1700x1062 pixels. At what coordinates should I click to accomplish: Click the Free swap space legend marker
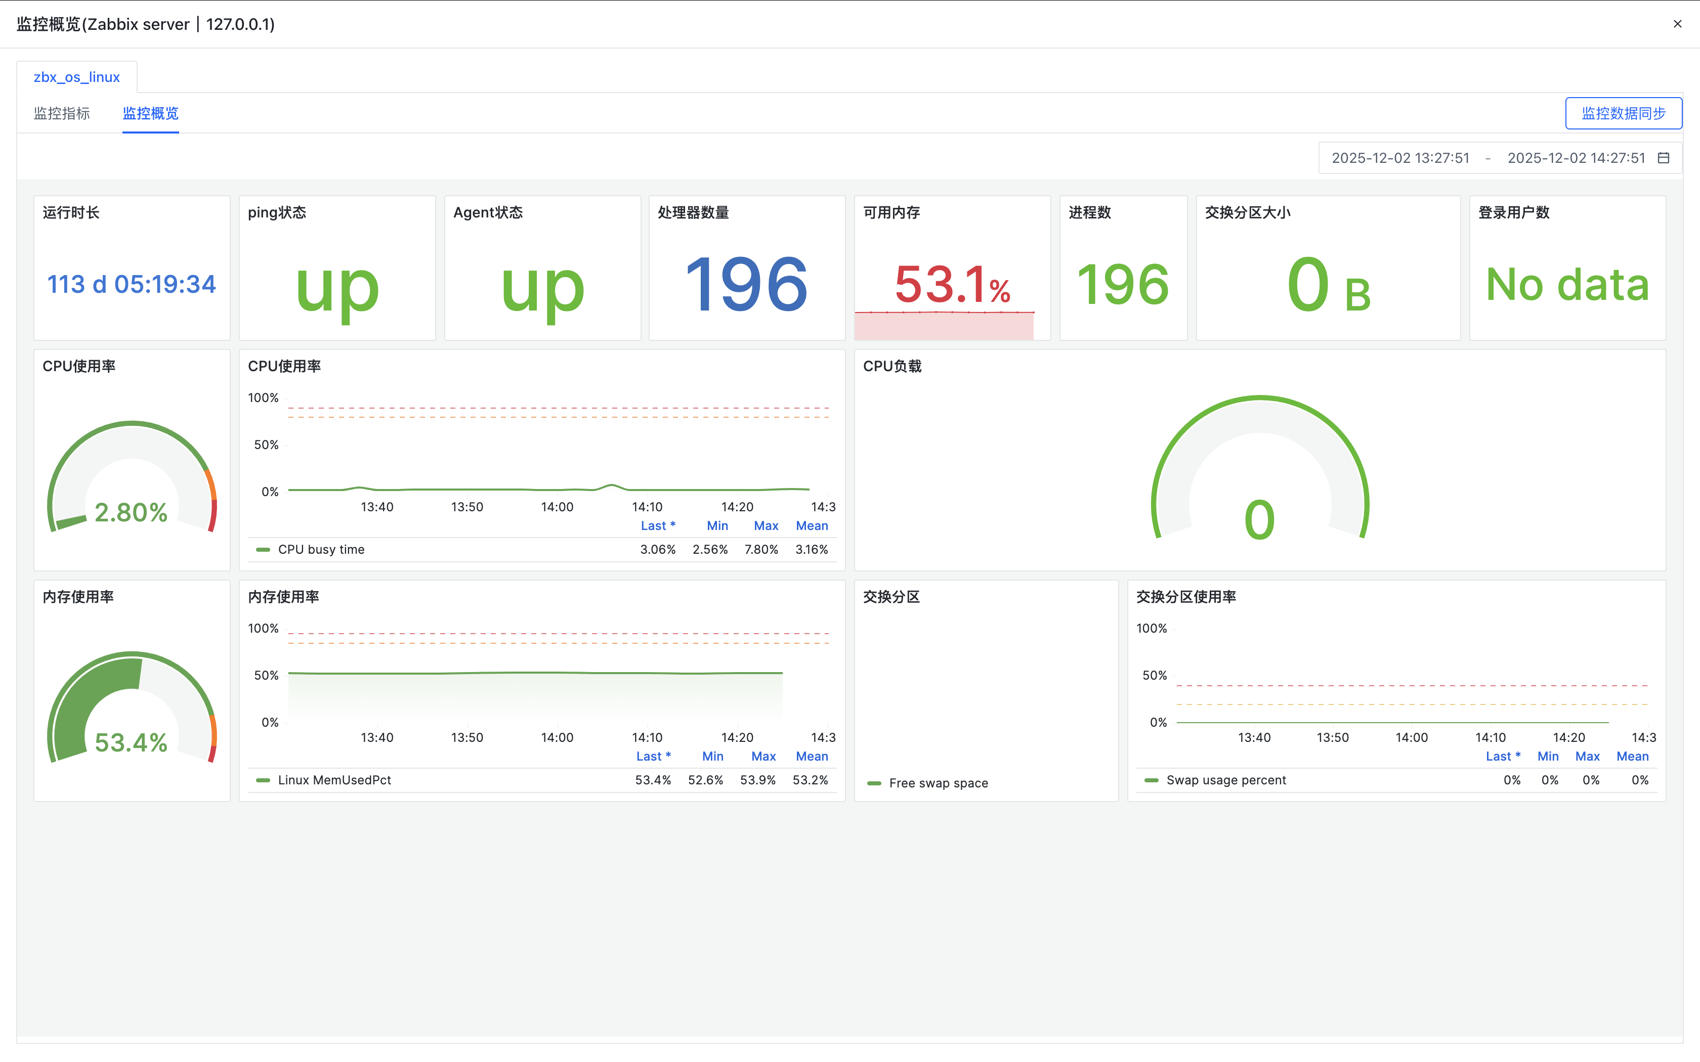[x=874, y=783]
